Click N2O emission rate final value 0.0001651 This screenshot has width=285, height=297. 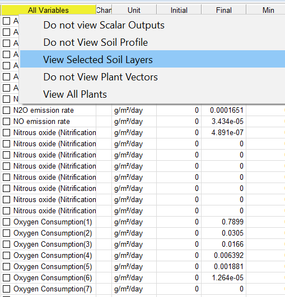coord(226,110)
